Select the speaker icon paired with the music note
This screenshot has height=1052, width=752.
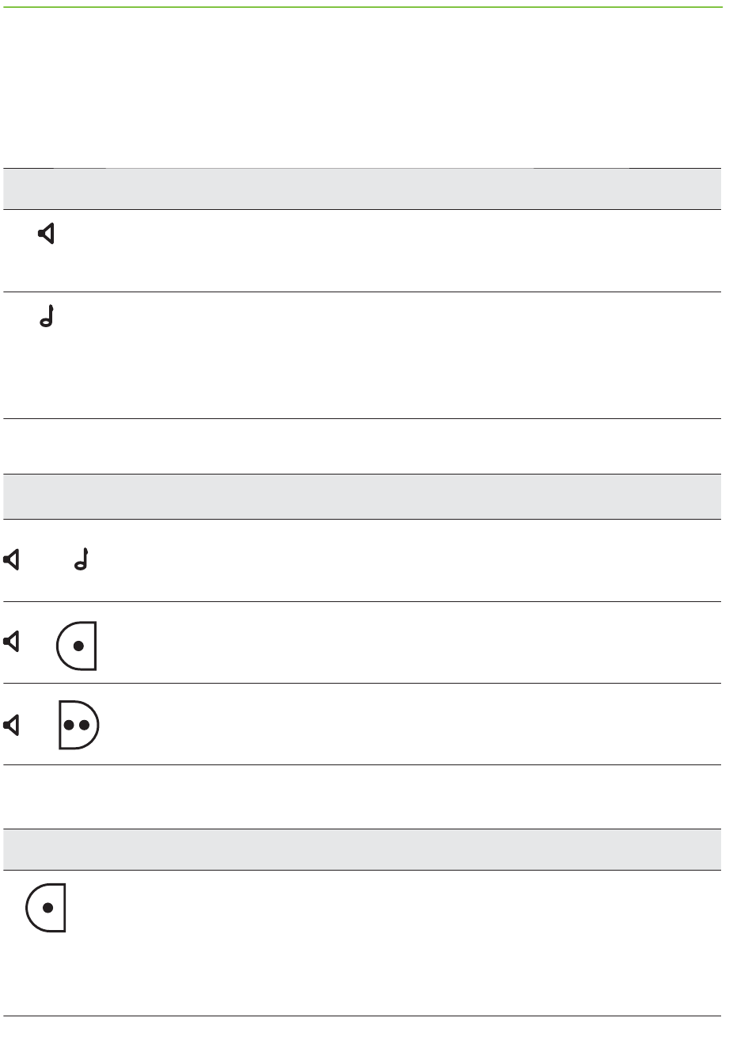11,561
